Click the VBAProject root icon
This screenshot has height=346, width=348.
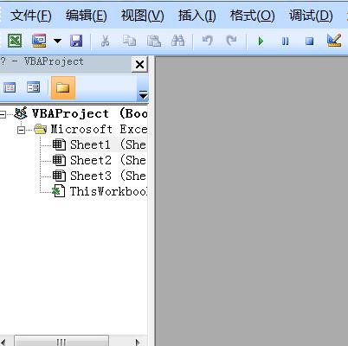click(21, 113)
